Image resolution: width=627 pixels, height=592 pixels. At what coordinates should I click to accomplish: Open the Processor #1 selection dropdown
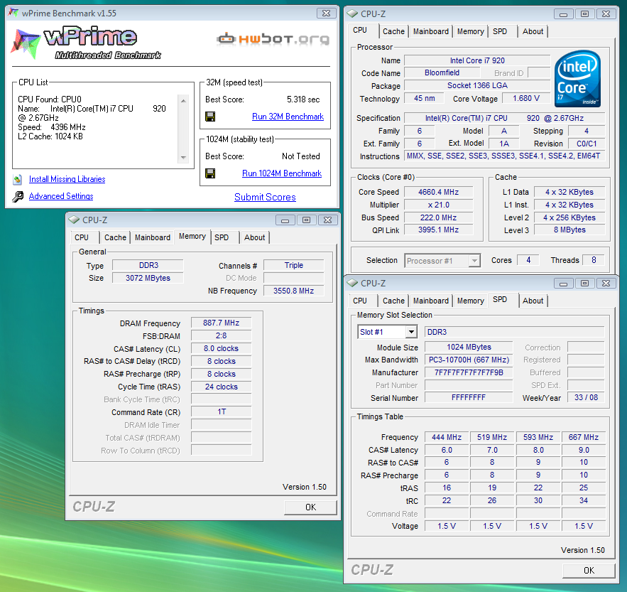[474, 261]
